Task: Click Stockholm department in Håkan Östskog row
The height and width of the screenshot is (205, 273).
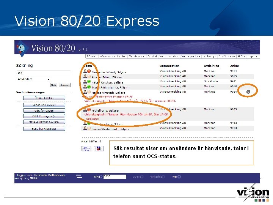Action: coord(211,81)
